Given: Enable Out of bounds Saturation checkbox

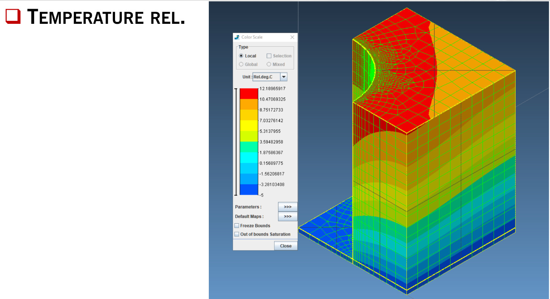Looking at the screenshot, I should pos(237,234).
